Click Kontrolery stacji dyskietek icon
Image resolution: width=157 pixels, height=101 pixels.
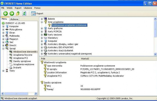[x=46, y=50]
